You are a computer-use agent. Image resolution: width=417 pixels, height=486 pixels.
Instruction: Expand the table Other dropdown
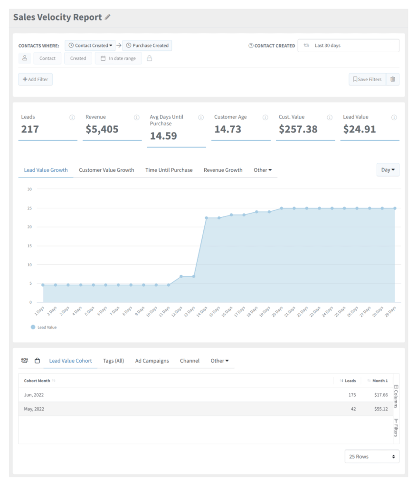point(219,361)
